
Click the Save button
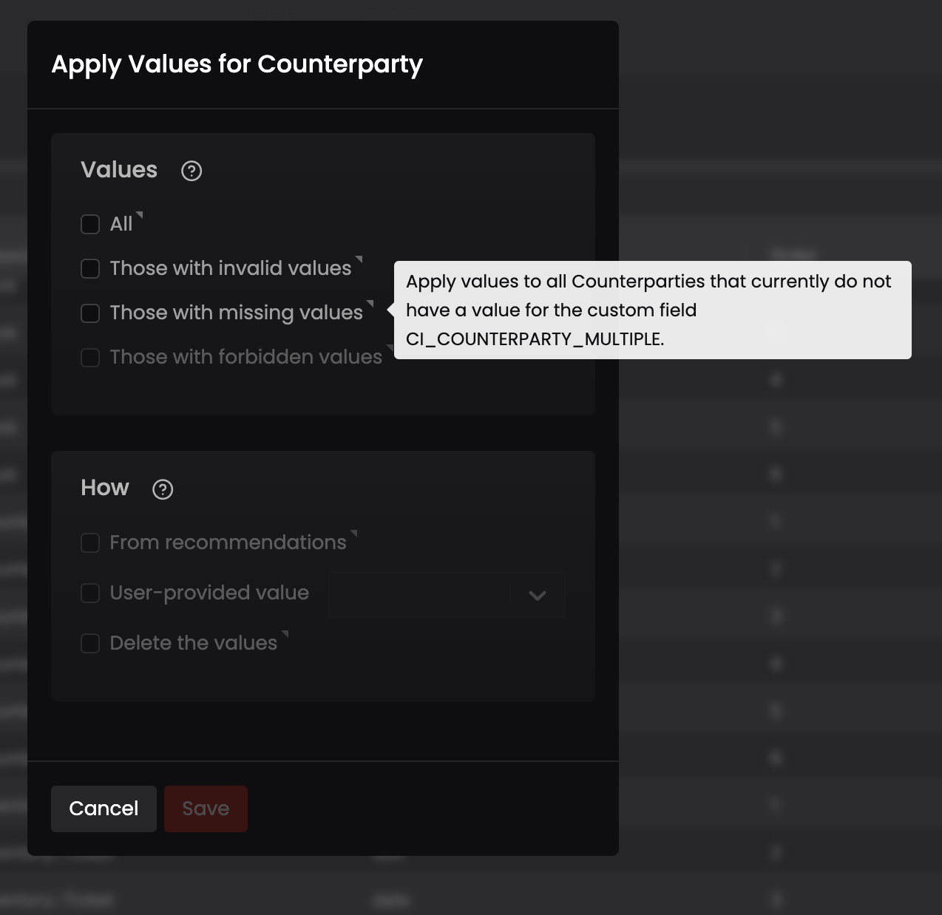[x=206, y=809]
